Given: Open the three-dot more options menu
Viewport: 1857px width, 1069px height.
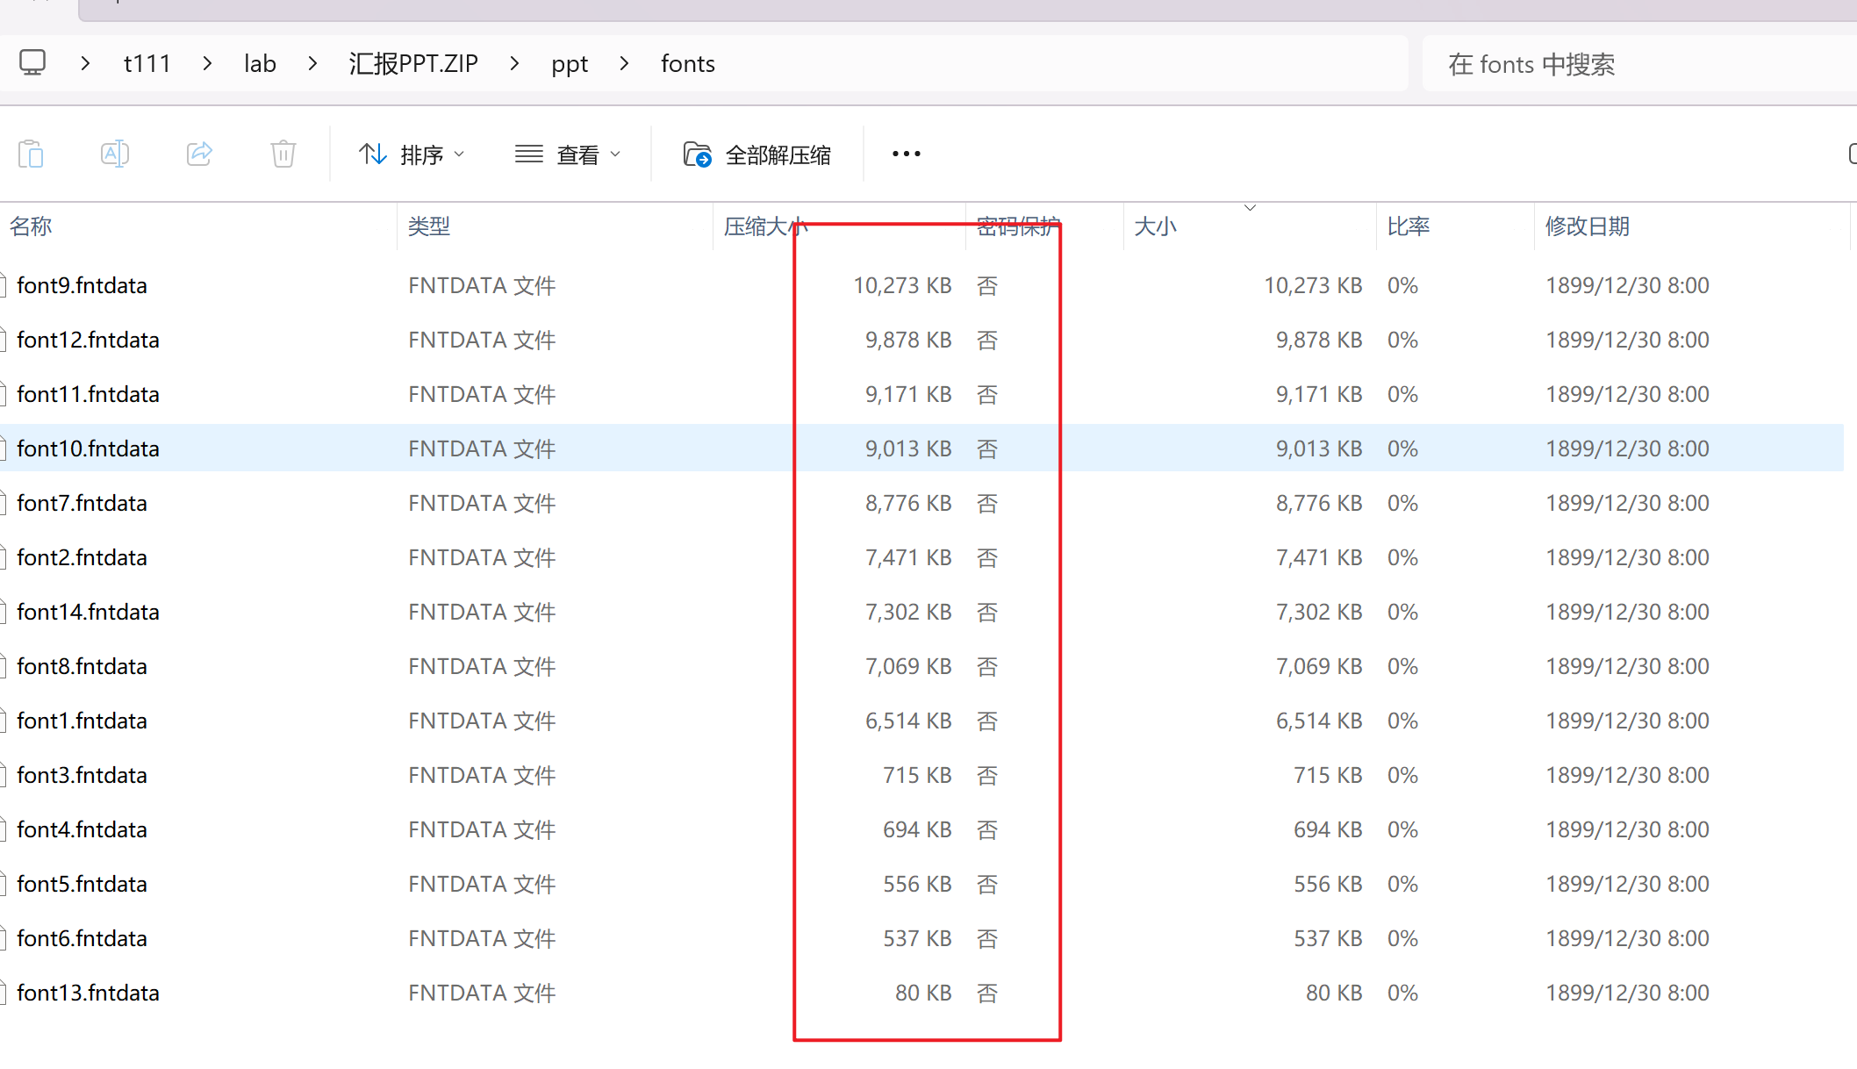Looking at the screenshot, I should click(906, 154).
